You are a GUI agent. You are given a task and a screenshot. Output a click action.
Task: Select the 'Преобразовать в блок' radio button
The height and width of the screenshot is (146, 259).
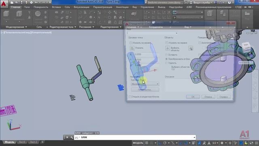[x=166, y=59]
